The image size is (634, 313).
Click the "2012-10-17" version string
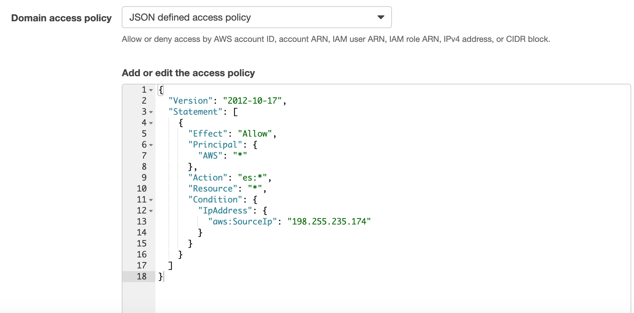pos(252,101)
